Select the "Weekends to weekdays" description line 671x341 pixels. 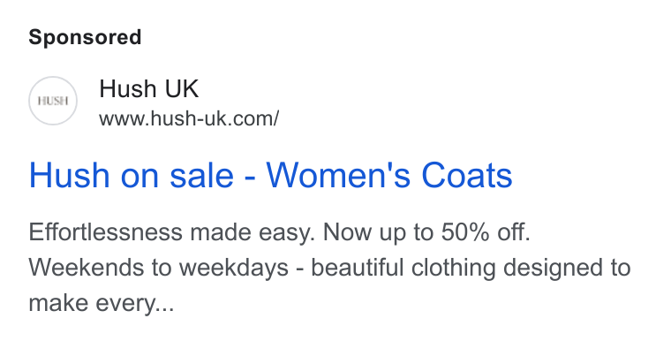(158, 268)
